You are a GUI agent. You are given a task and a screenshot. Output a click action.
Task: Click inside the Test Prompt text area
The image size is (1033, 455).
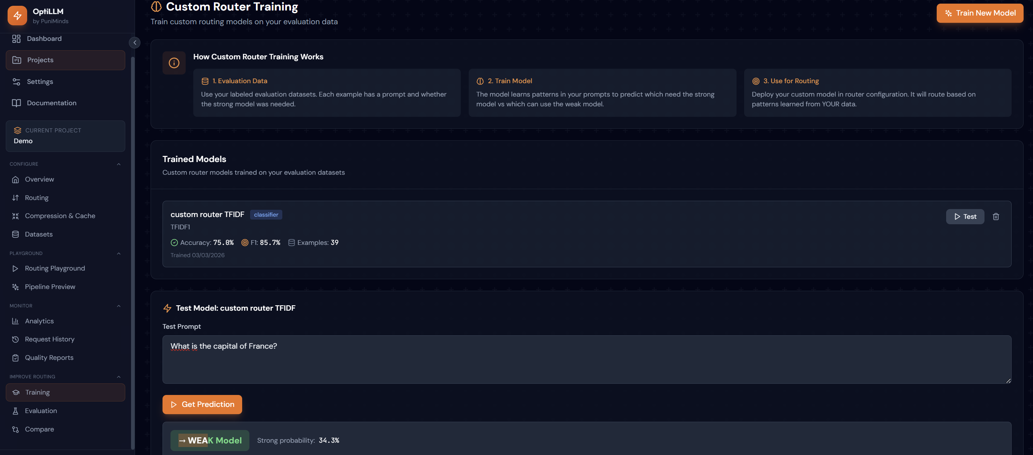click(587, 360)
